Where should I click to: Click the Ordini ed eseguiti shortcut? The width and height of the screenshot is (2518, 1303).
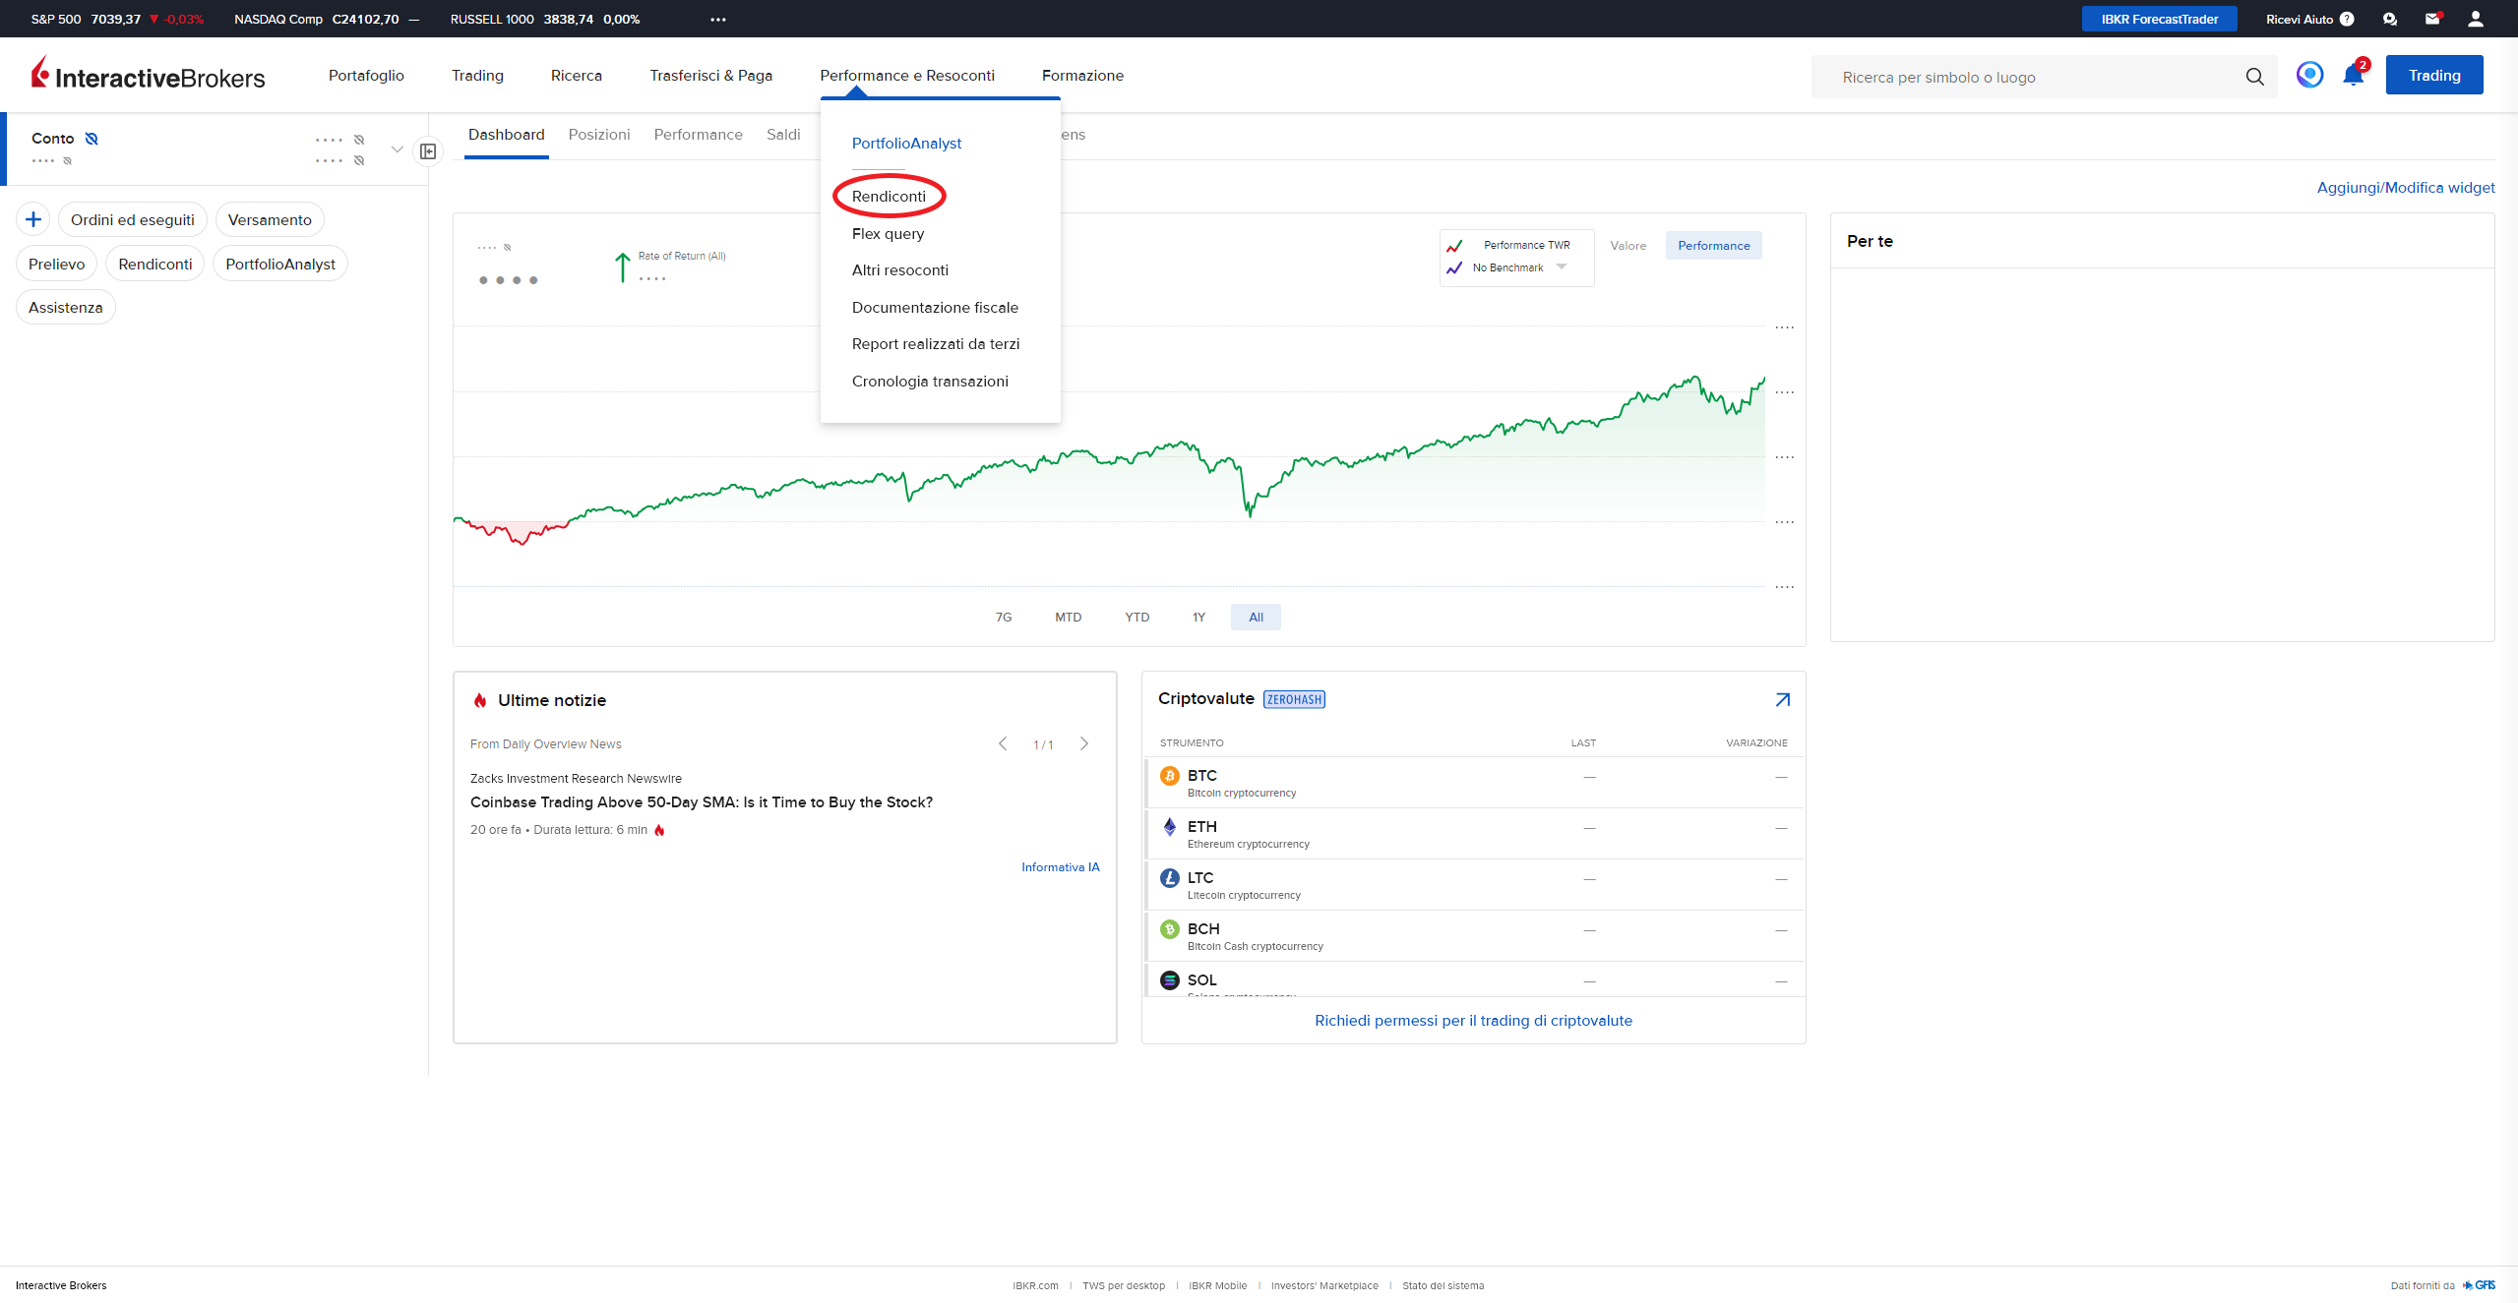point(133,220)
